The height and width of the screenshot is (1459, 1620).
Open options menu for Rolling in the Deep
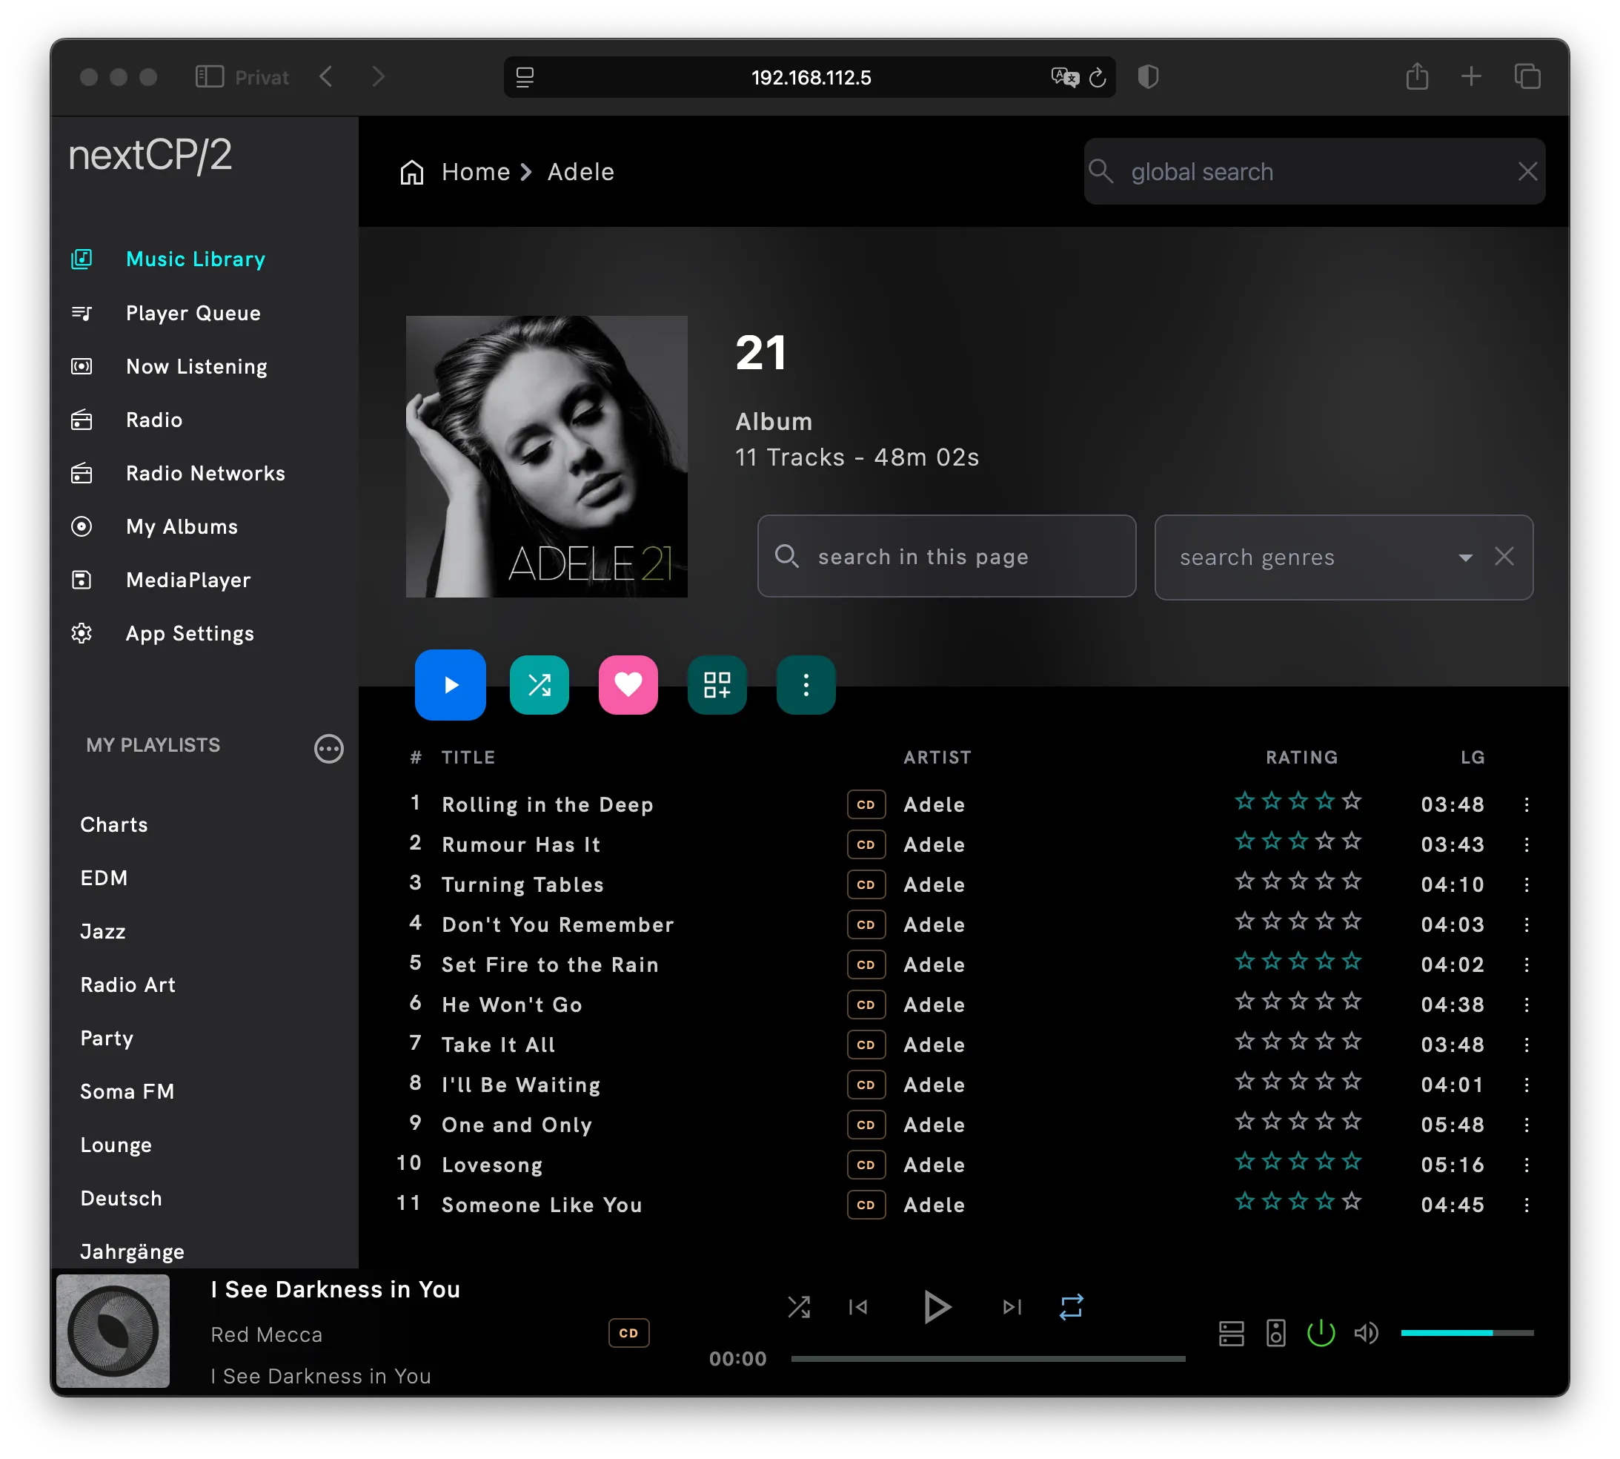tap(1527, 804)
